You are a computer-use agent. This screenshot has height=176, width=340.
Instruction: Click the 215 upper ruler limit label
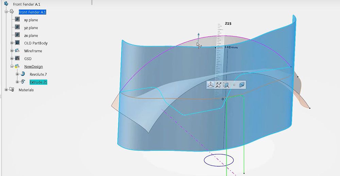(228, 23)
